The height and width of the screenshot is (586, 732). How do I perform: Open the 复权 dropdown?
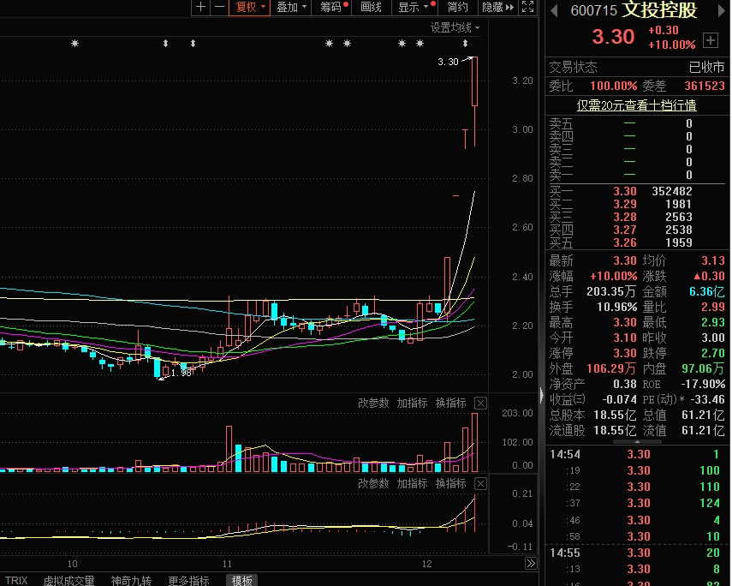click(249, 8)
